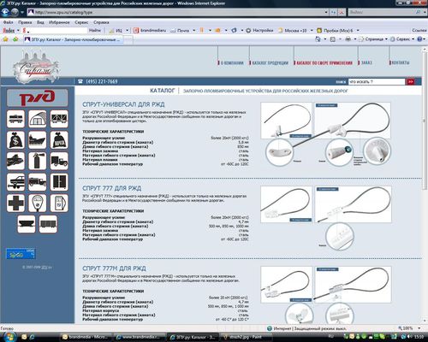The image size is (428, 342).
Task: Click the Настройки toolbar button
Action: pos(259,30)
